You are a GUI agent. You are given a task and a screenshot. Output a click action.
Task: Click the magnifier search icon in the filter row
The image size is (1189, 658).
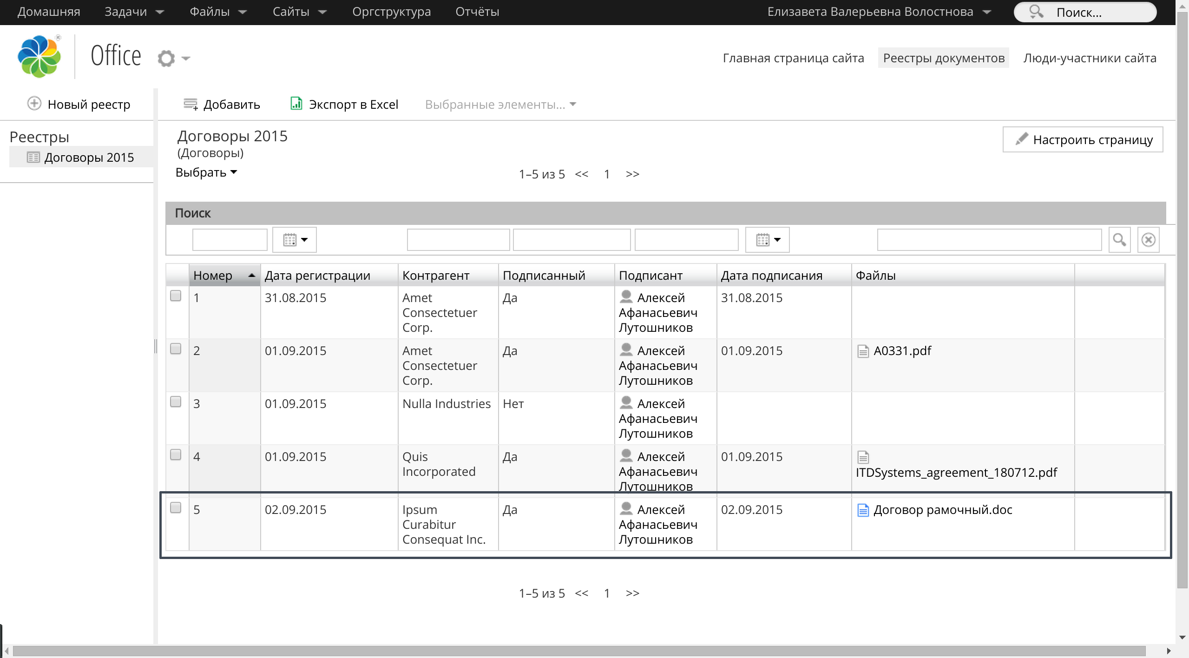1119,240
